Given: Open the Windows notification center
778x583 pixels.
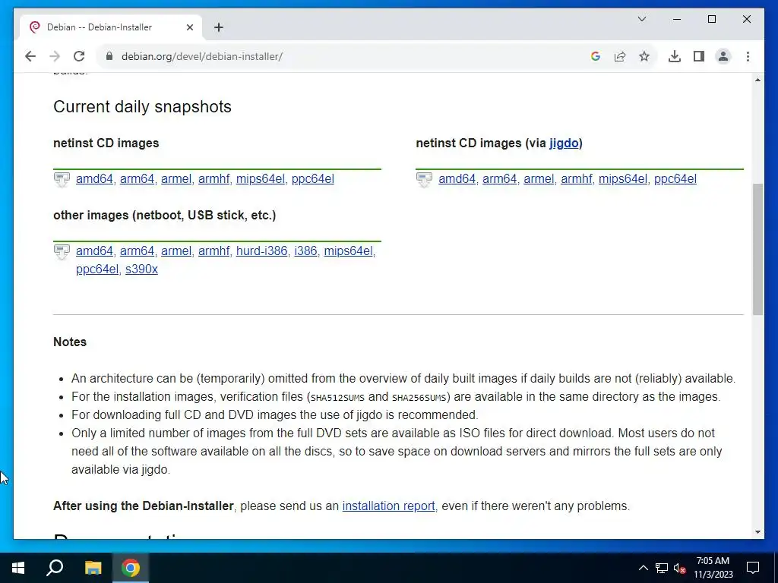Looking at the screenshot, I should (753, 568).
